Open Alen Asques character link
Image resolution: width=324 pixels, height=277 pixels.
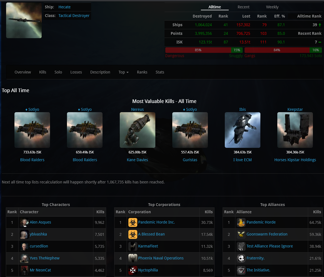click(x=40, y=222)
